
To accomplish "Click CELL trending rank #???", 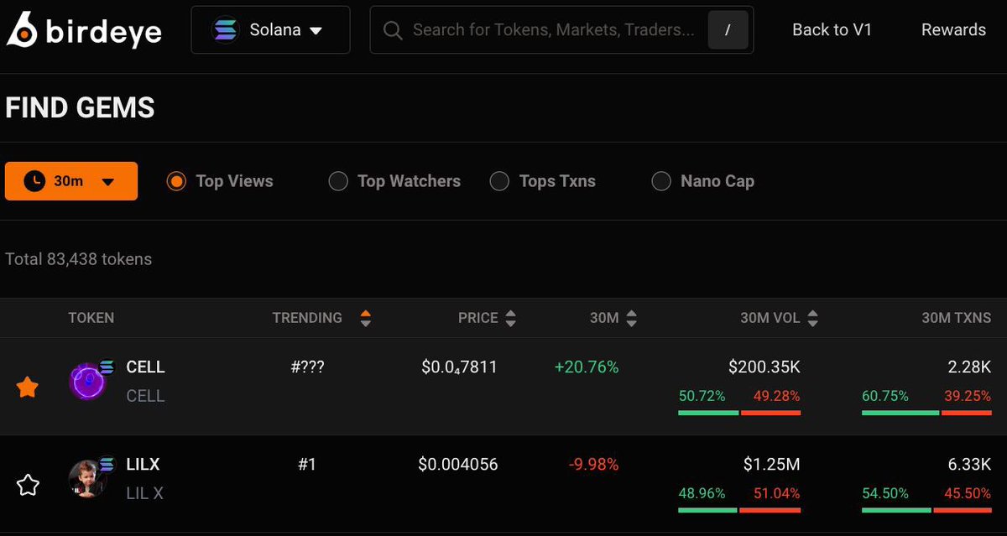I will pos(307,367).
